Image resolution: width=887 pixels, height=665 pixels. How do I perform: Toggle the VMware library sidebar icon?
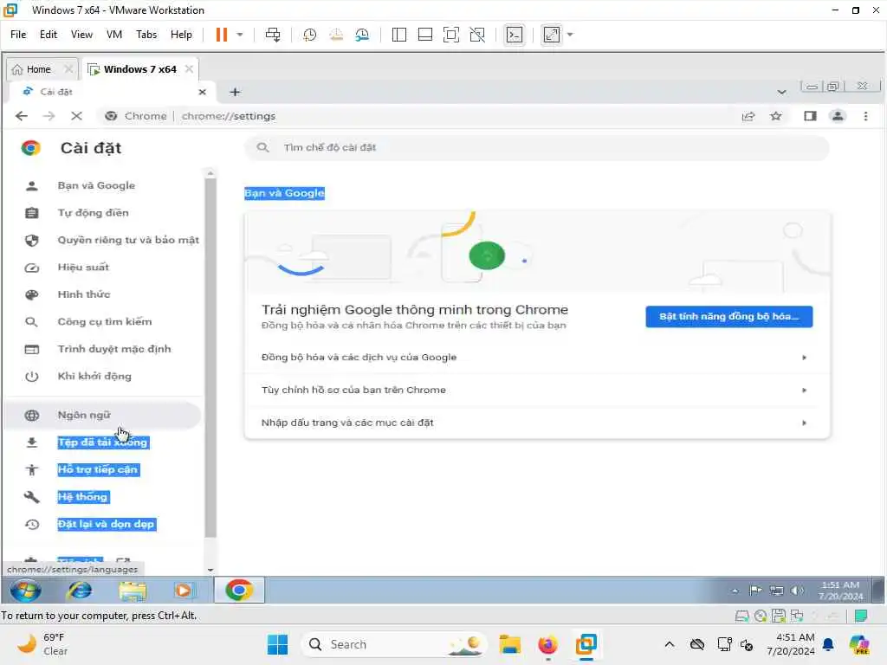point(398,35)
